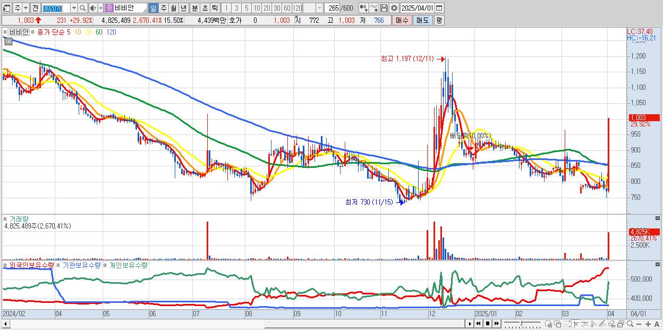
Task: Click the 1 interval button
Action: 226,8
